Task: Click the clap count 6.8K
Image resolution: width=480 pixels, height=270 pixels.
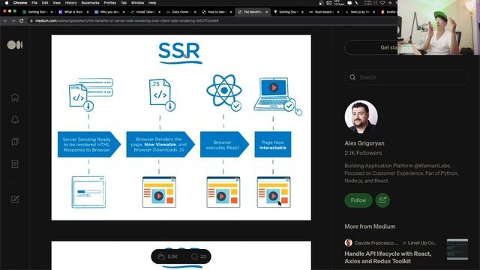Action: tap(172, 256)
